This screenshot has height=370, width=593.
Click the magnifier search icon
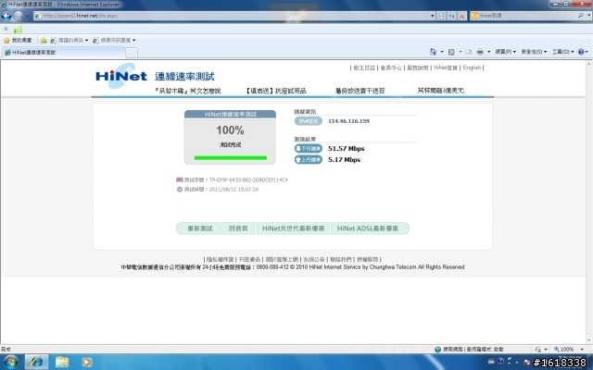tap(581, 16)
